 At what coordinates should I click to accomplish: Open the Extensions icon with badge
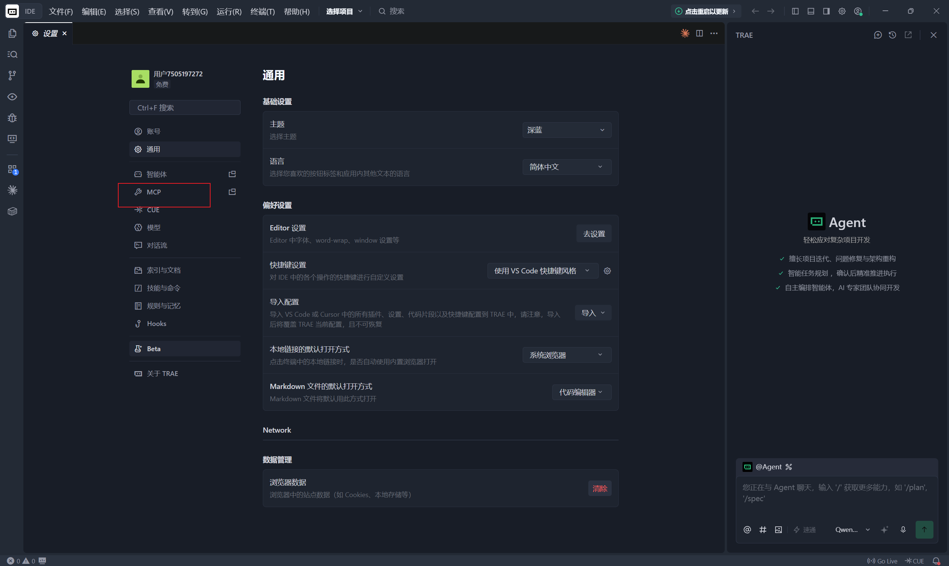click(x=12, y=169)
